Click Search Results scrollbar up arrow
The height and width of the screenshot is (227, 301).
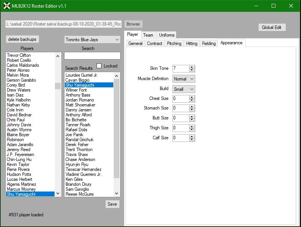(116, 76)
